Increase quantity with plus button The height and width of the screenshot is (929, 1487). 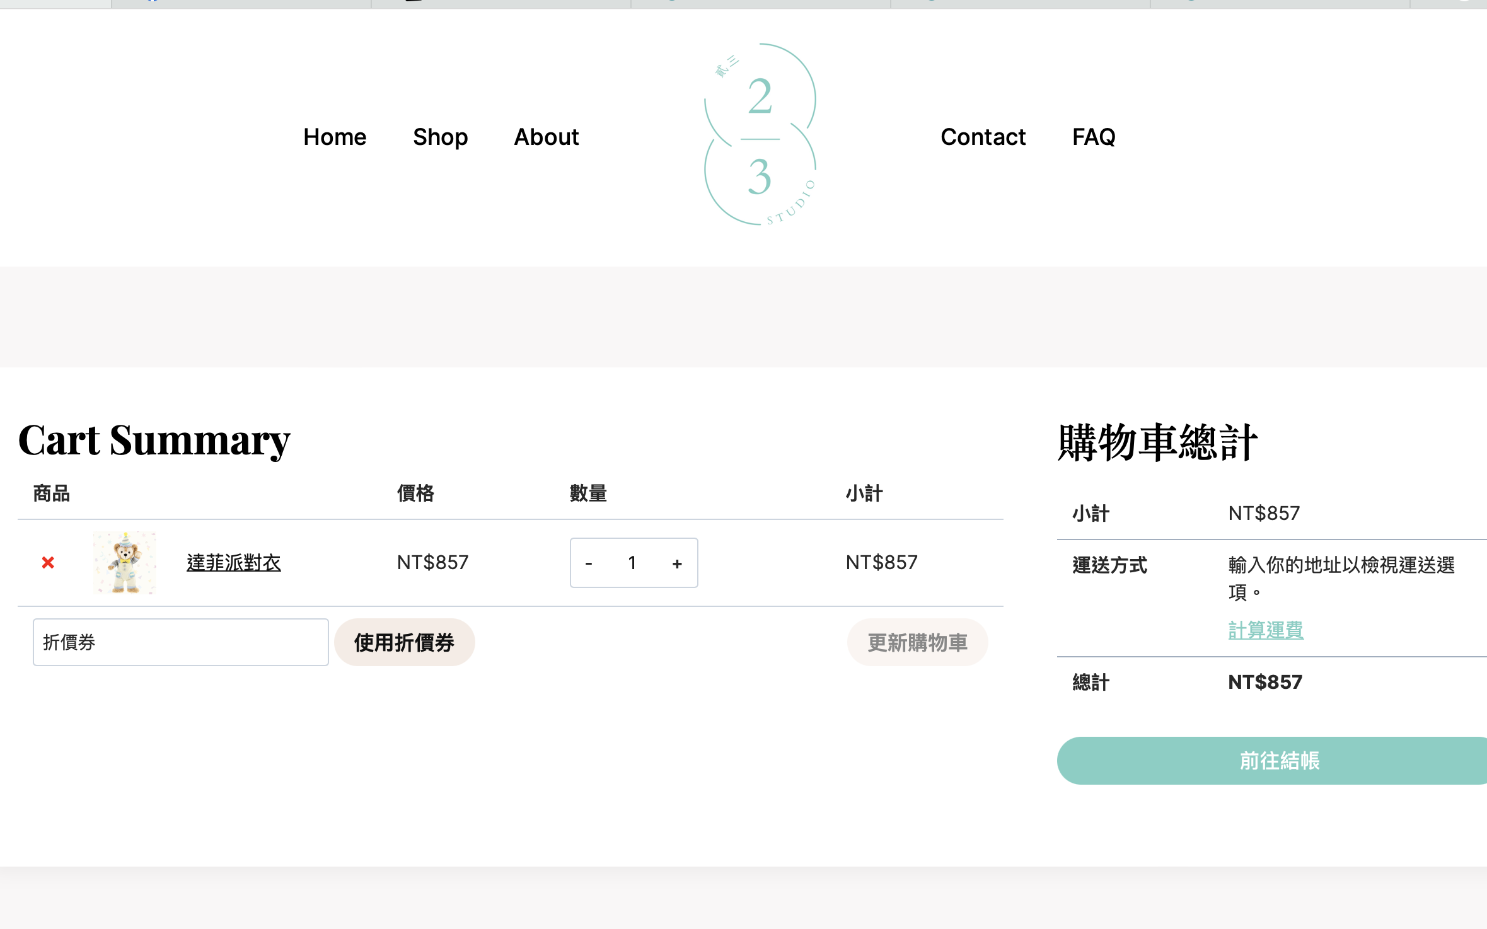click(x=677, y=563)
